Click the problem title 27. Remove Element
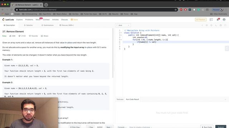Viewport: 229px width, 128px height. [13, 32]
